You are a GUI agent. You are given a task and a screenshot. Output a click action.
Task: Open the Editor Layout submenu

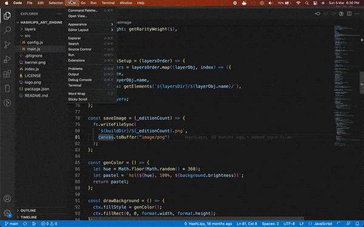[90, 30]
